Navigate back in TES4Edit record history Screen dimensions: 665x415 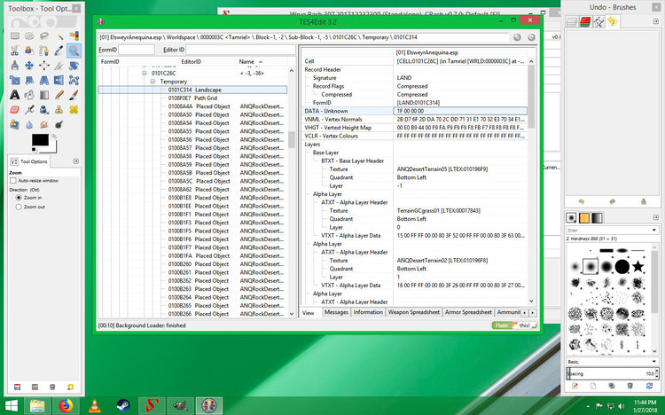coord(517,37)
